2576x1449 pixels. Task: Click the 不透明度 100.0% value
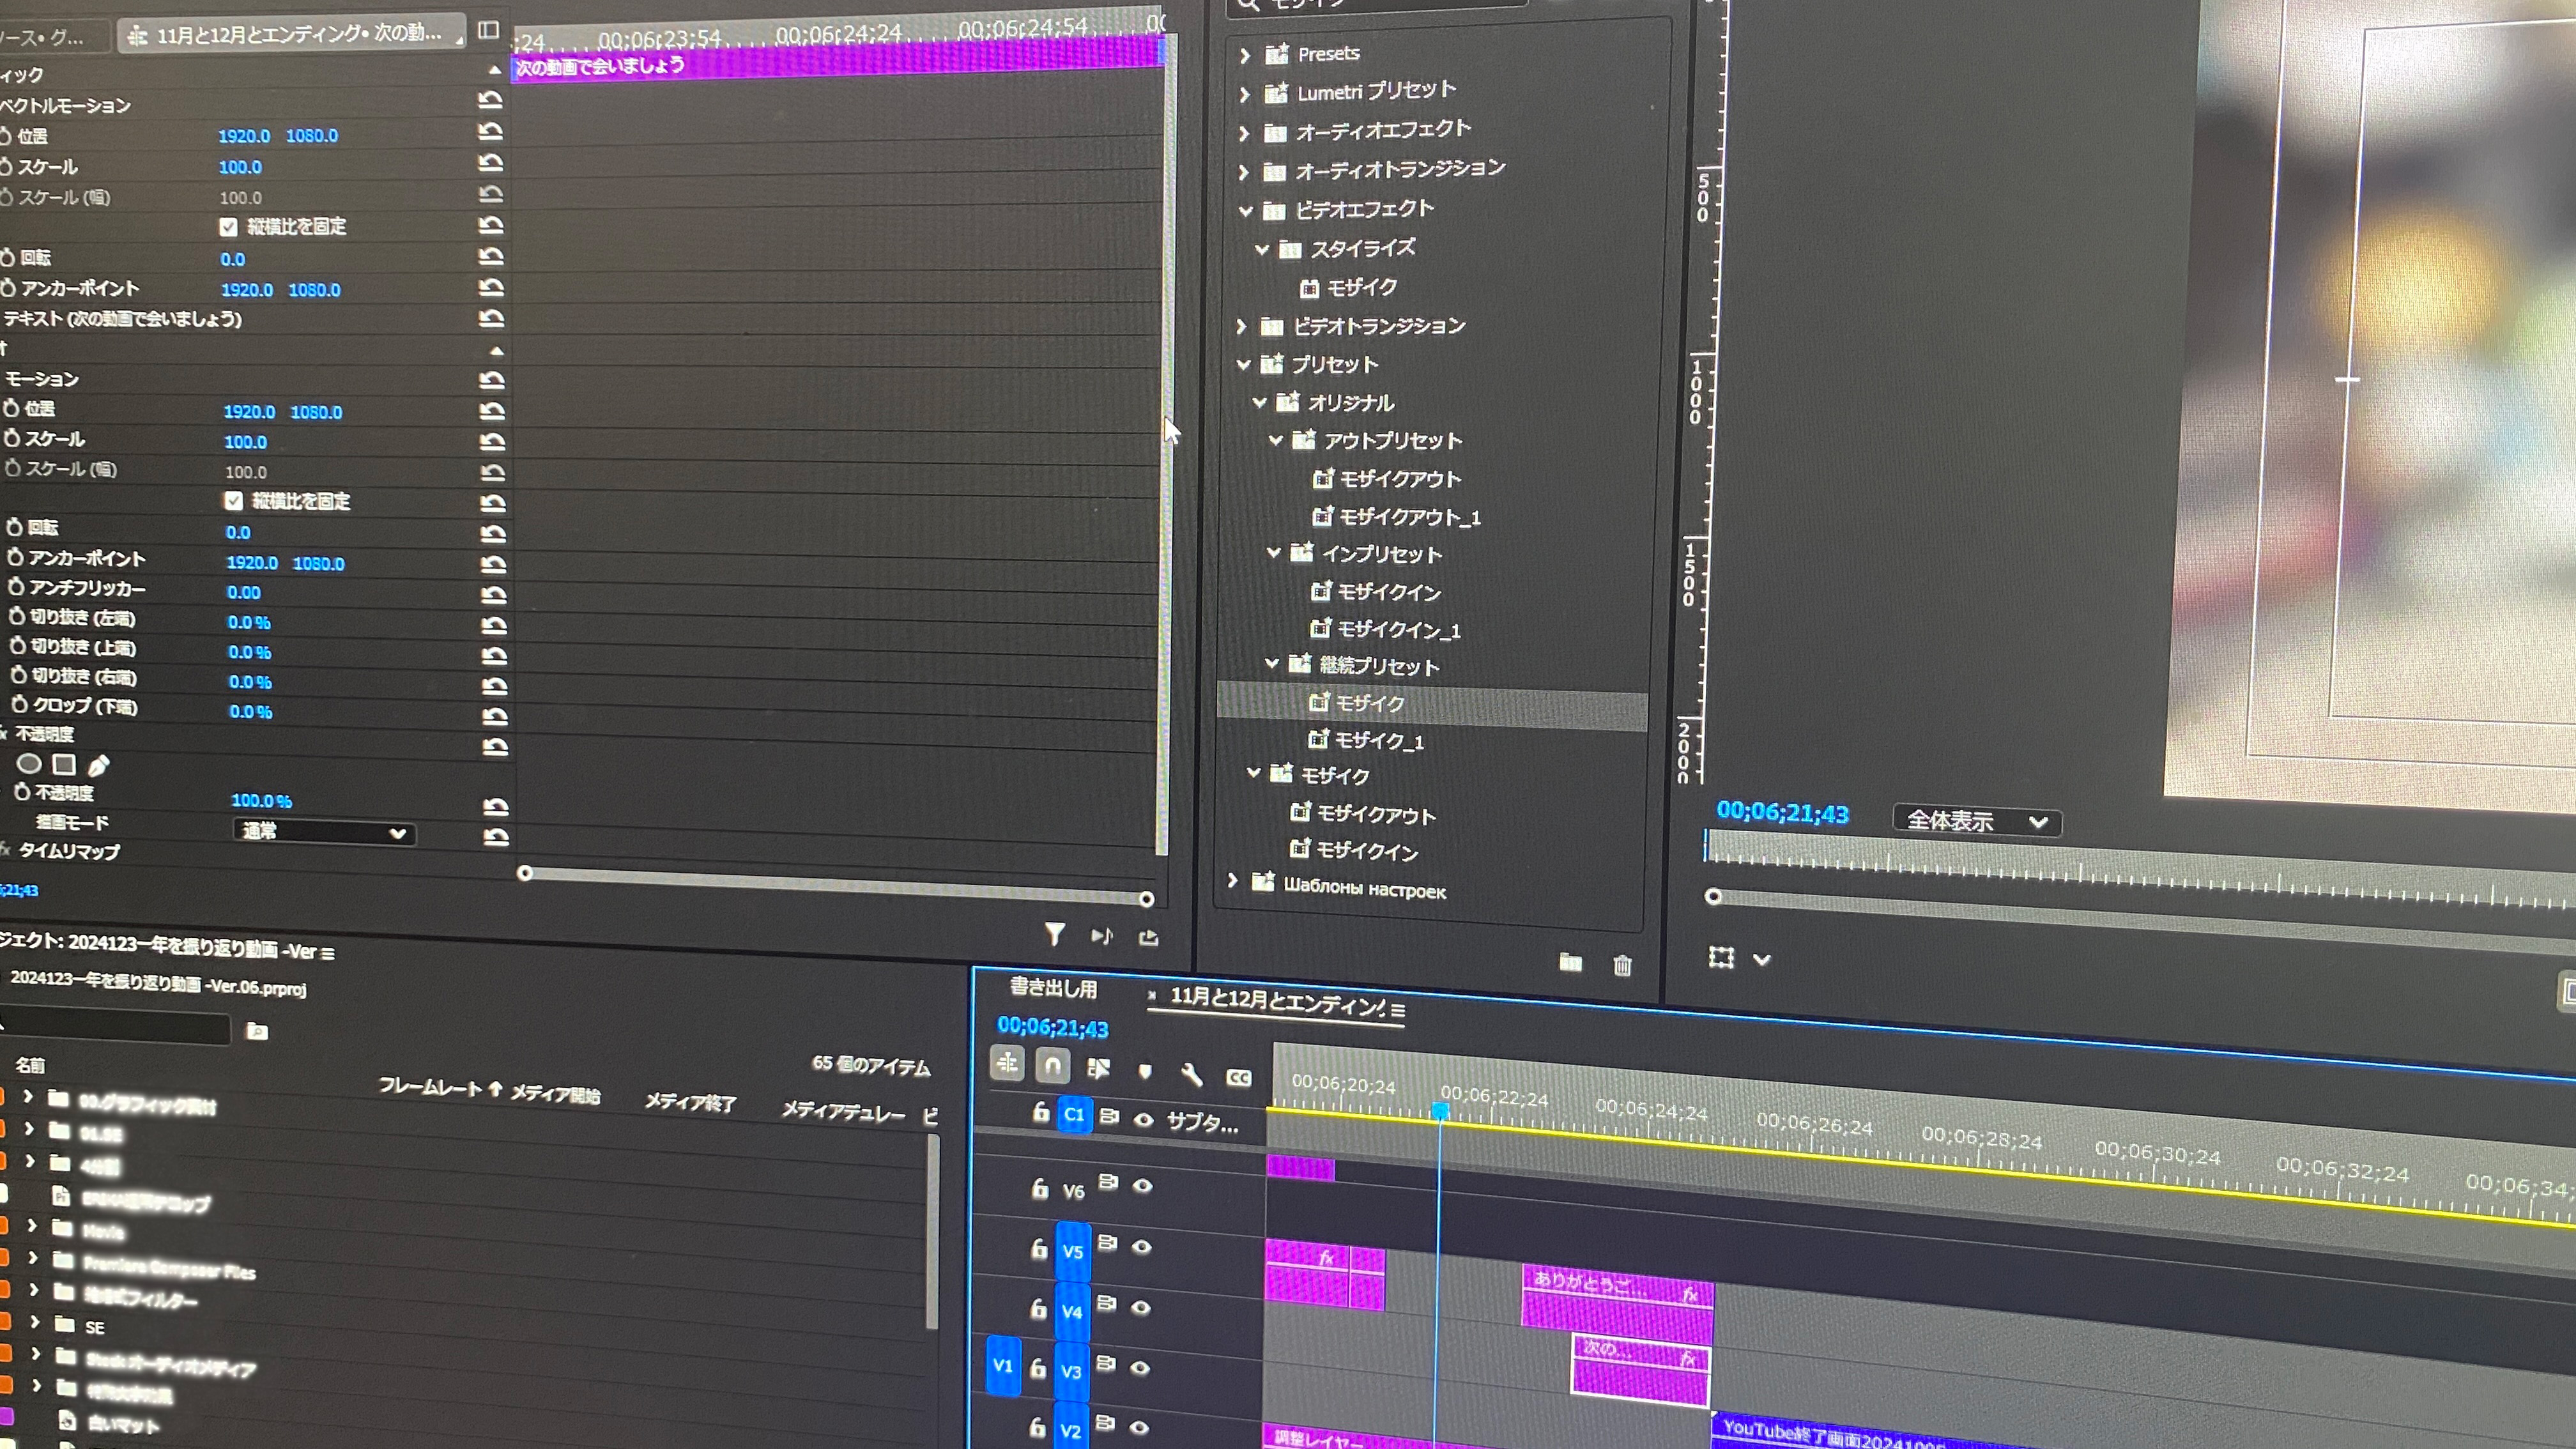(x=261, y=801)
